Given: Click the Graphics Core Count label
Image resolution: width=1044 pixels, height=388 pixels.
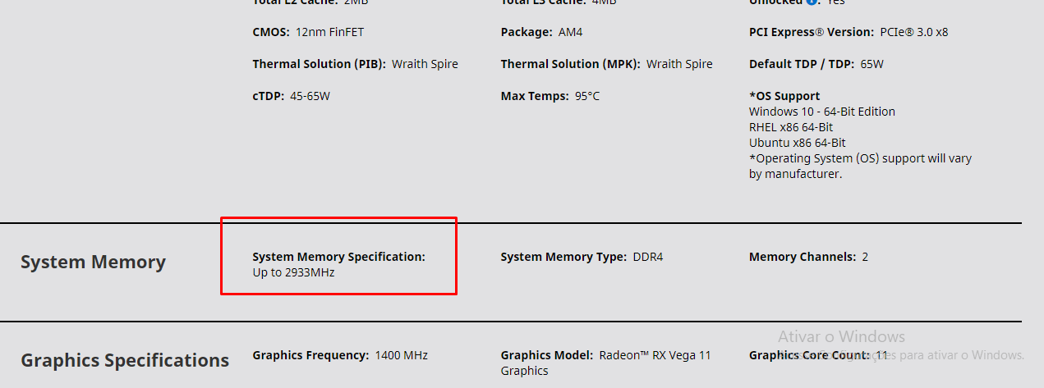Looking at the screenshot, I should click(811, 355).
